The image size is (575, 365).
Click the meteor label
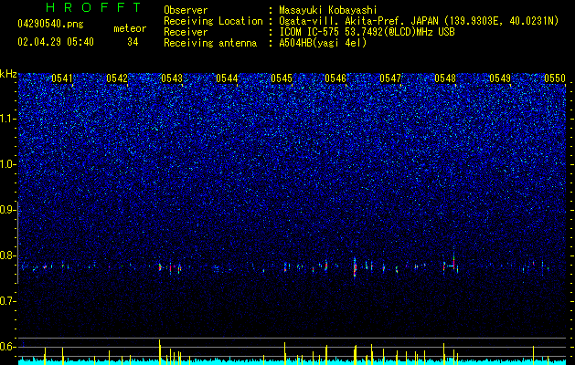[x=130, y=28]
